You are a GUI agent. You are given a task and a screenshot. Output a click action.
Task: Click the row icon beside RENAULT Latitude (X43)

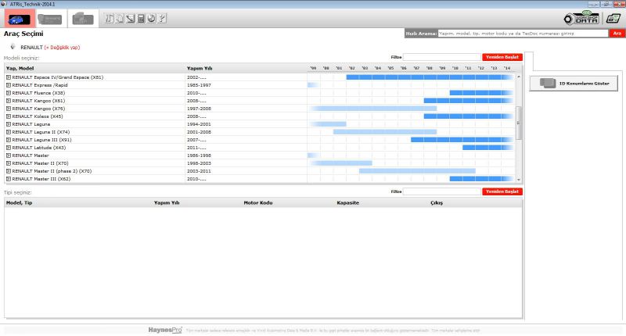(x=9, y=148)
